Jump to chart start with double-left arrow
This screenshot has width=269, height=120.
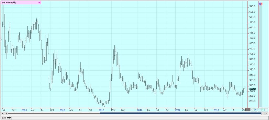(3, 113)
